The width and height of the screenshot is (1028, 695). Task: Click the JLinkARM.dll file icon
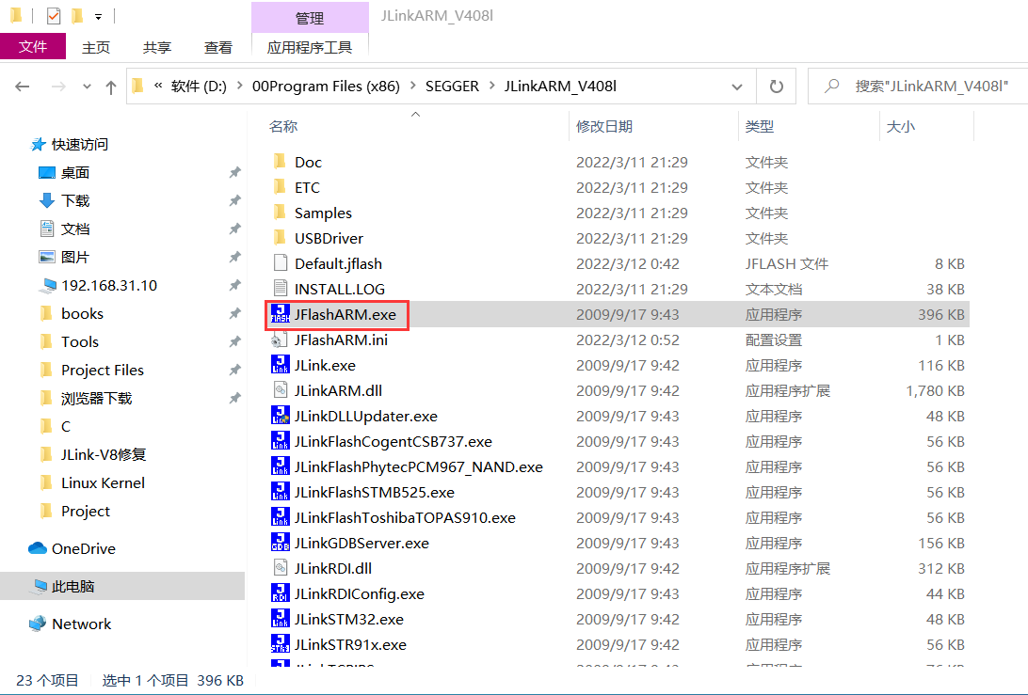coord(280,390)
